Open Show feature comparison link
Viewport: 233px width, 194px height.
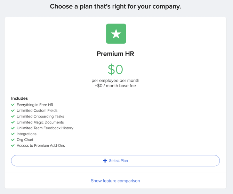(x=115, y=181)
